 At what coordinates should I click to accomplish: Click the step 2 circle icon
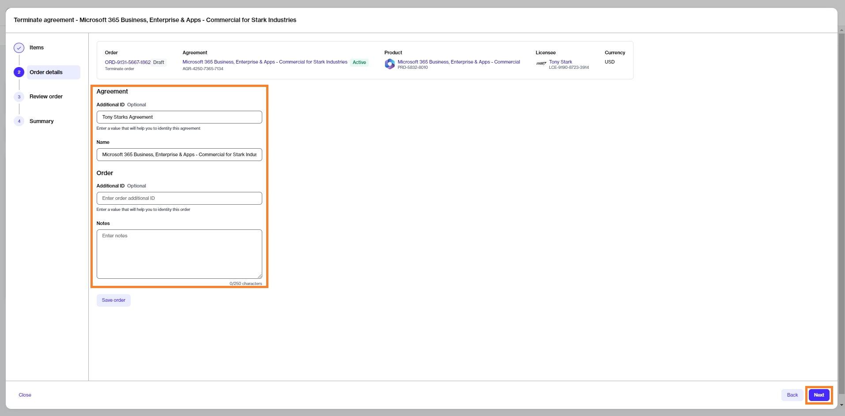coord(19,72)
